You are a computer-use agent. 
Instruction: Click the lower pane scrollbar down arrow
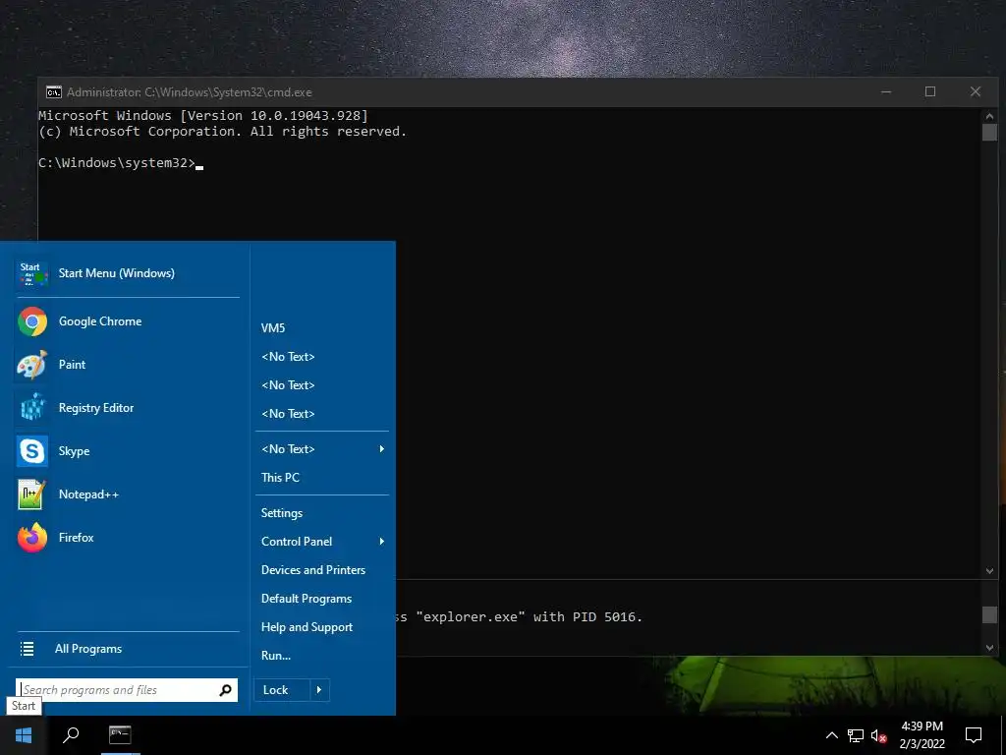[989, 648]
